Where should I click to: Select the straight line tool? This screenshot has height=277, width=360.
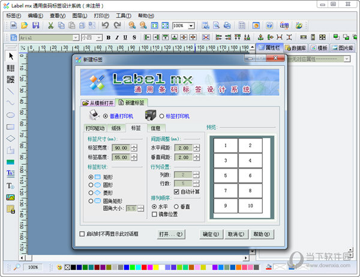11,91
